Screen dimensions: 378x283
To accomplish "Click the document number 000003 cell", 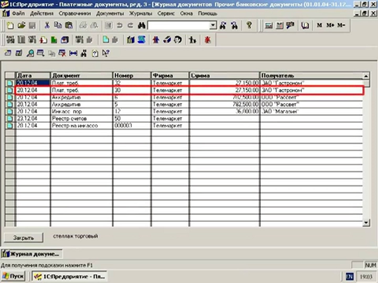I will pyautogui.click(x=132, y=126).
